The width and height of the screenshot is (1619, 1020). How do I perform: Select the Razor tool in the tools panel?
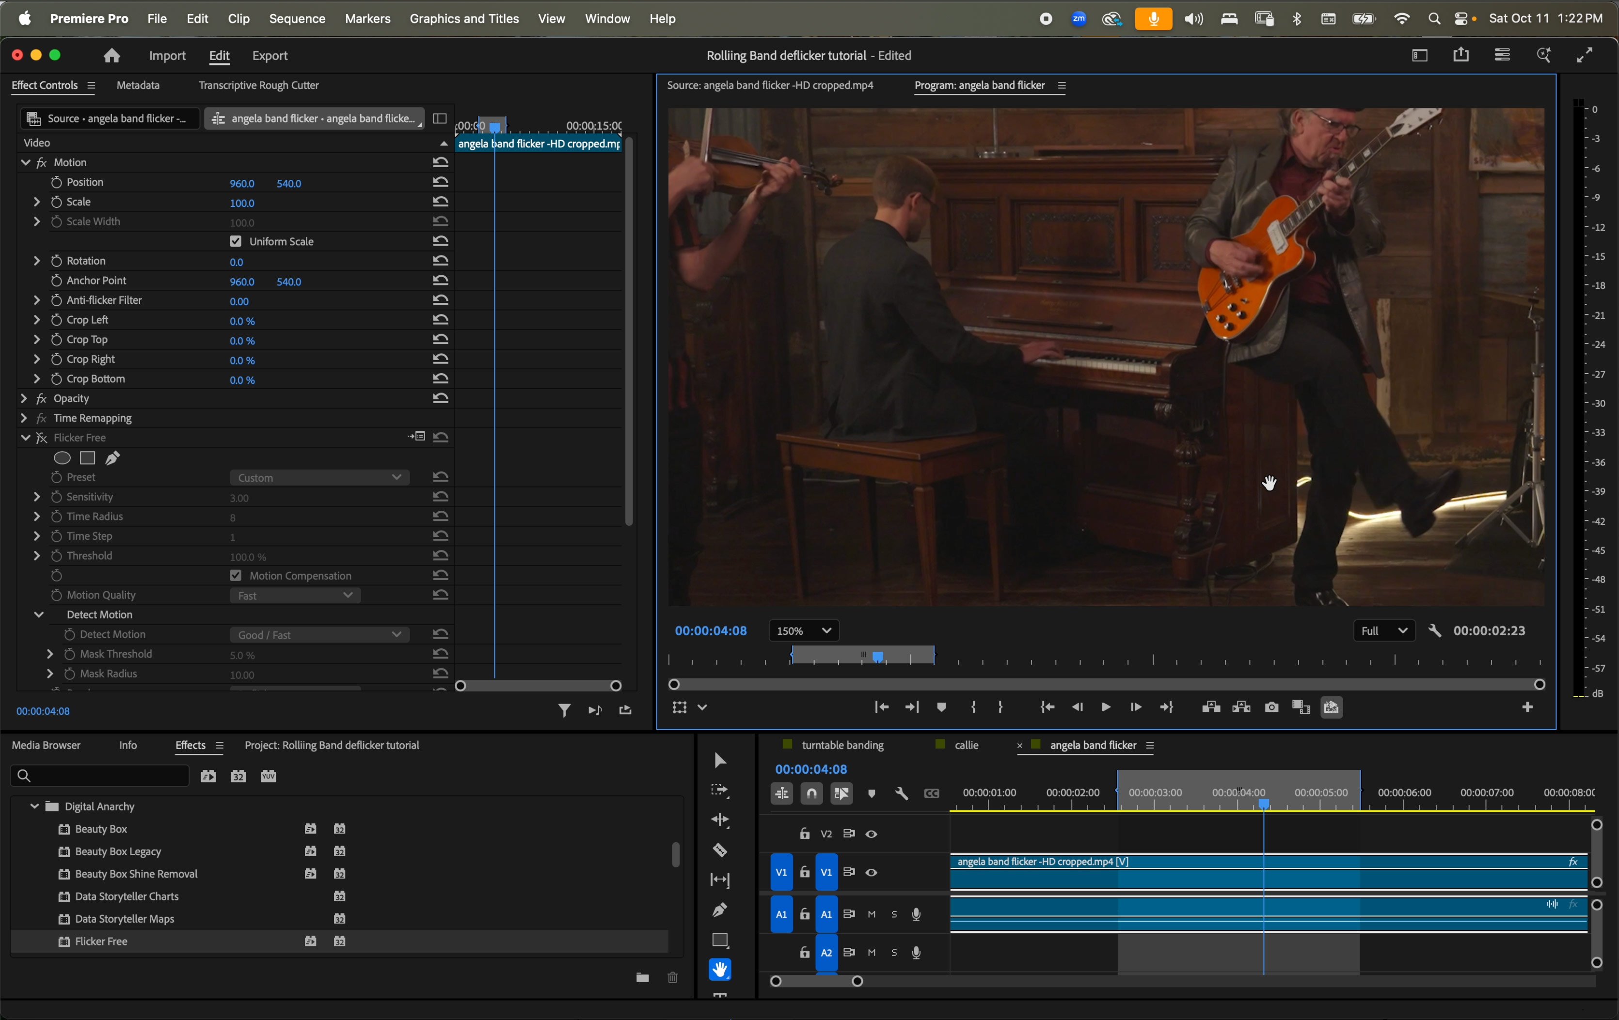coord(719,851)
